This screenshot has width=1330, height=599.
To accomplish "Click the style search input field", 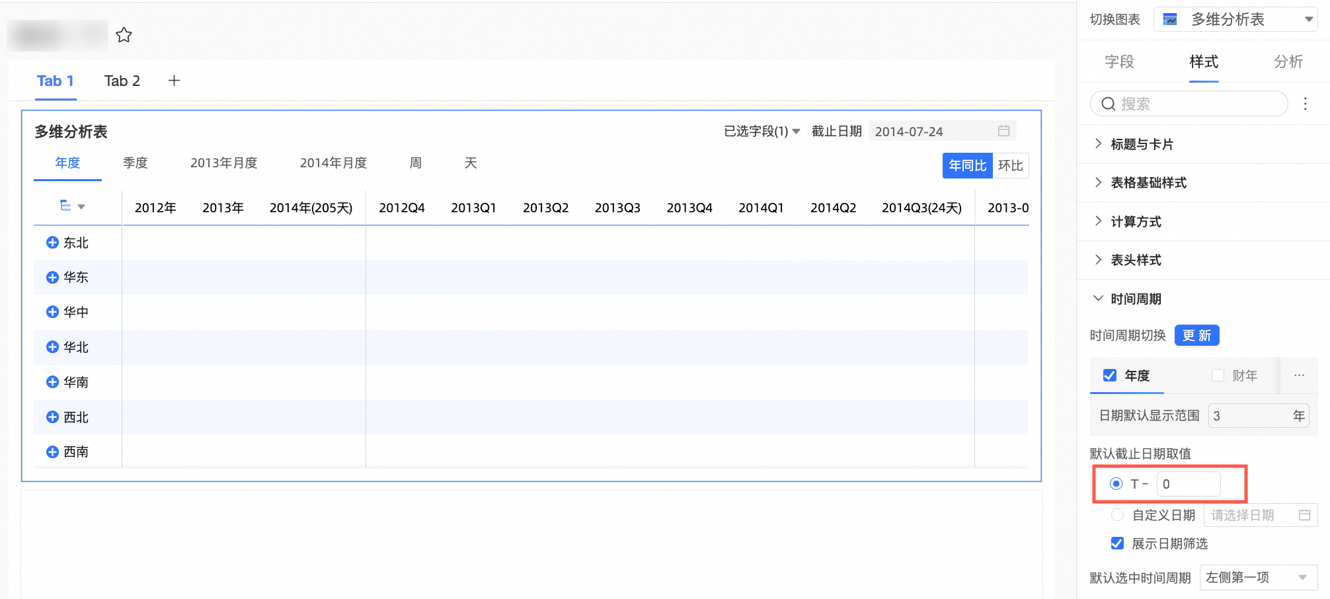I will (1189, 104).
